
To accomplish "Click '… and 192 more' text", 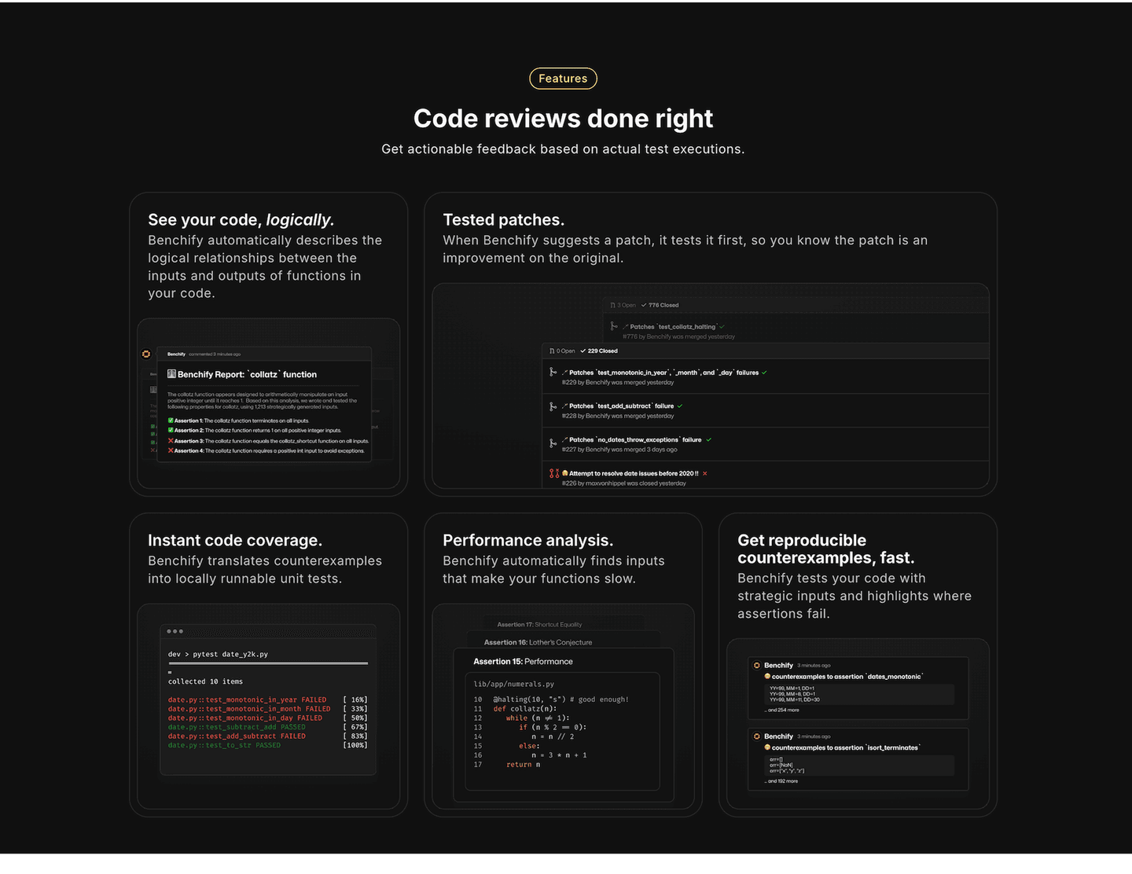I will [x=781, y=781].
